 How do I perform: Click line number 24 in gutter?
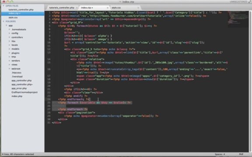[x=49, y=99]
